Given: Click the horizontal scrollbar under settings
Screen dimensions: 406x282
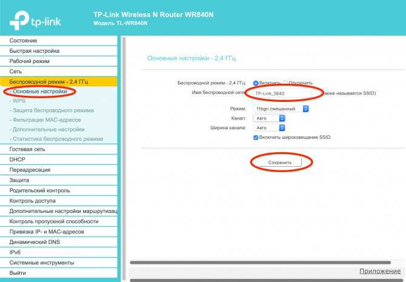Looking at the screenshot, I should tap(260, 263).
